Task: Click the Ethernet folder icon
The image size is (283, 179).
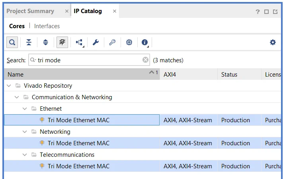Action: click(x=34, y=109)
